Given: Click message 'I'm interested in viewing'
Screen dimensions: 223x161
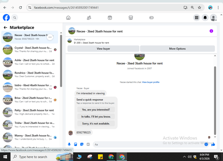Looking at the screenshot, I should coord(91,93).
